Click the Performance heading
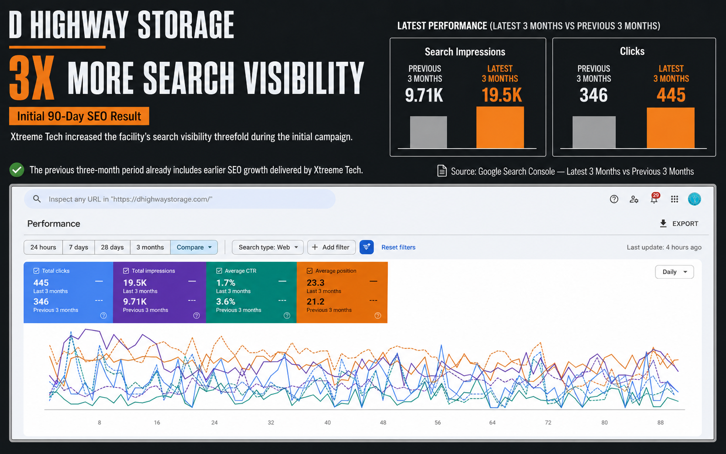 coord(54,223)
